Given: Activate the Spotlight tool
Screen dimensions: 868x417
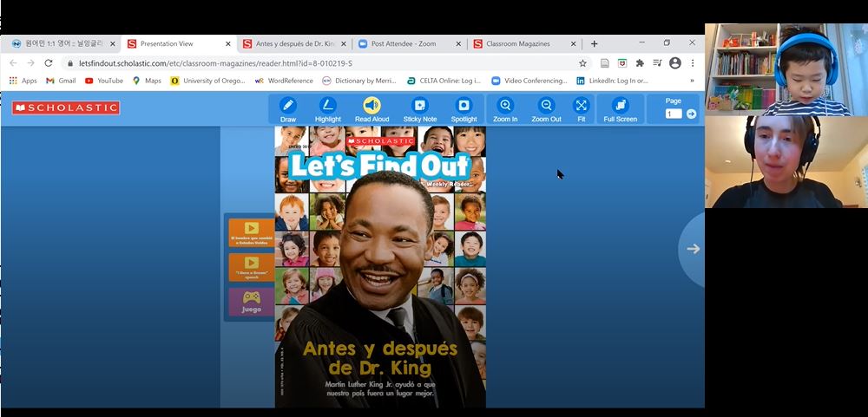Looking at the screenshot, I should point(464,109).
